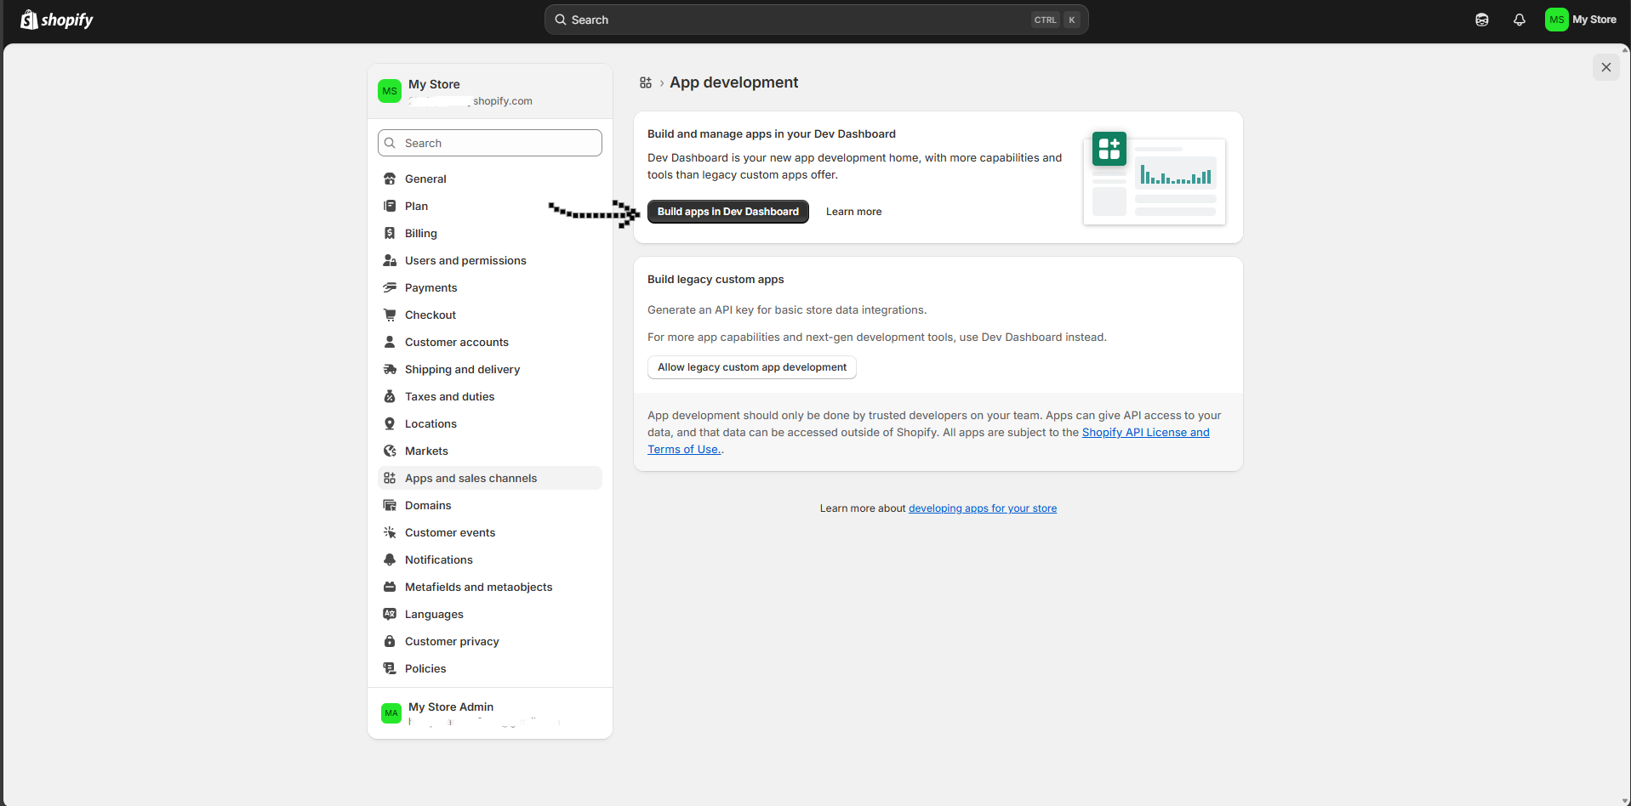Open the Domains settings label
This screenshot has width=1631, height=806.
click(428, 505)
